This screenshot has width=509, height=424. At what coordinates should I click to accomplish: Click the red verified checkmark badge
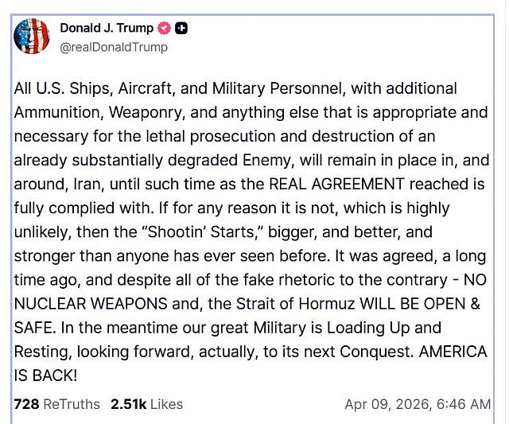coord(165,28)
